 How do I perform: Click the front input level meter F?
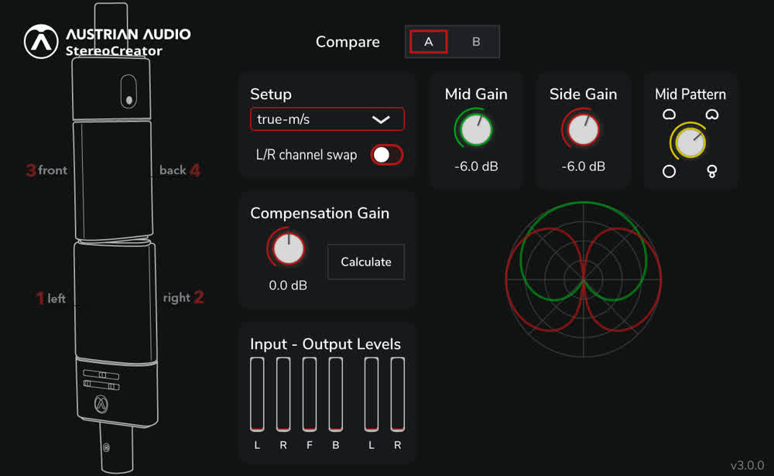[x=310, y=394]
